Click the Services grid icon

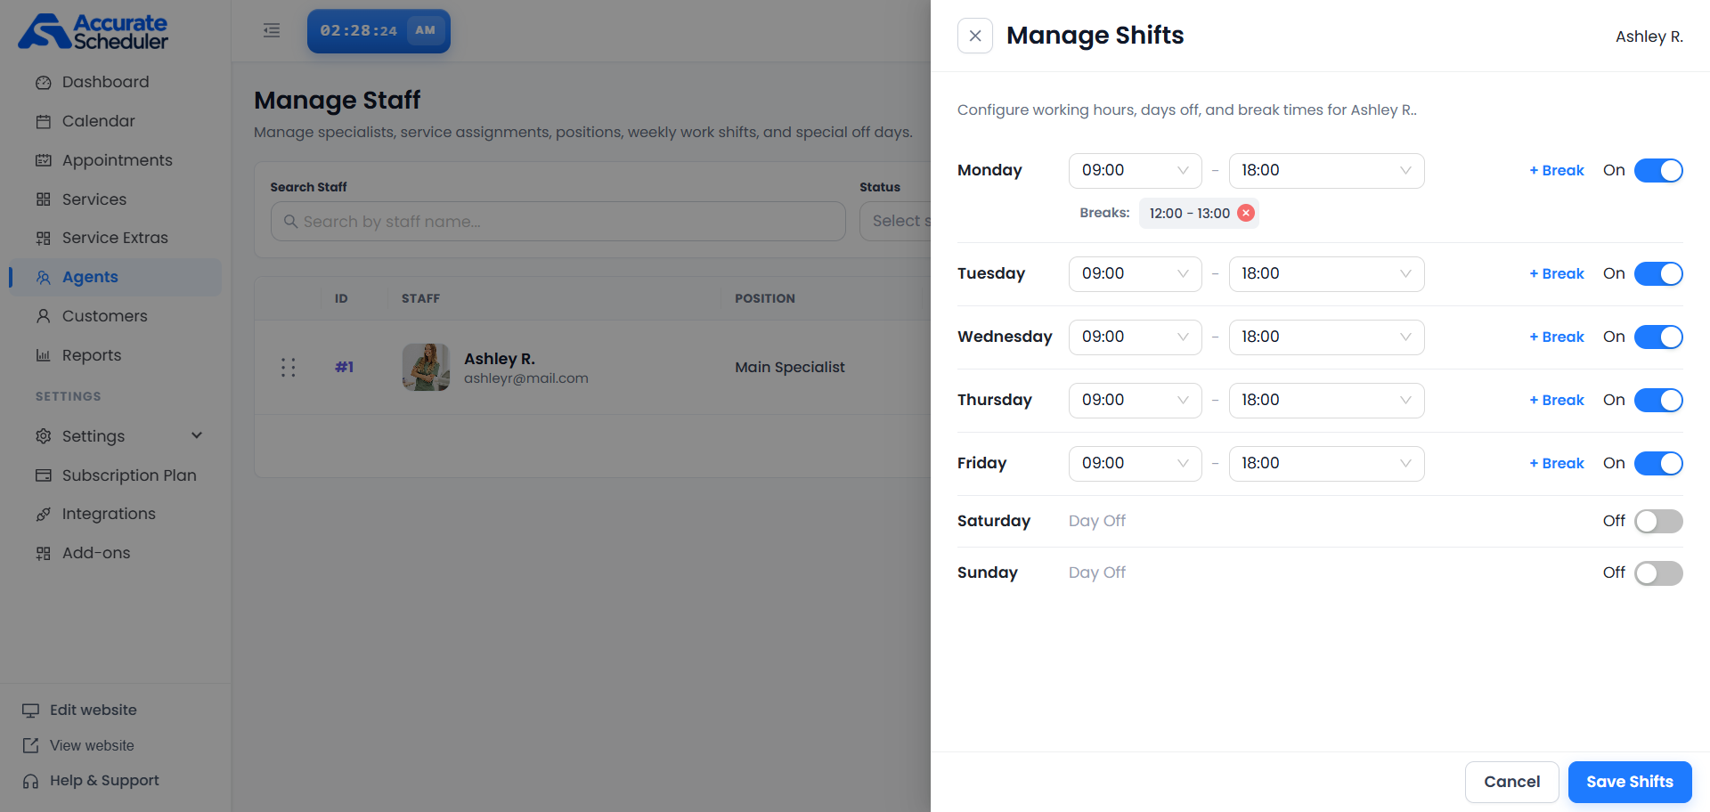click(x=43, y=199)
